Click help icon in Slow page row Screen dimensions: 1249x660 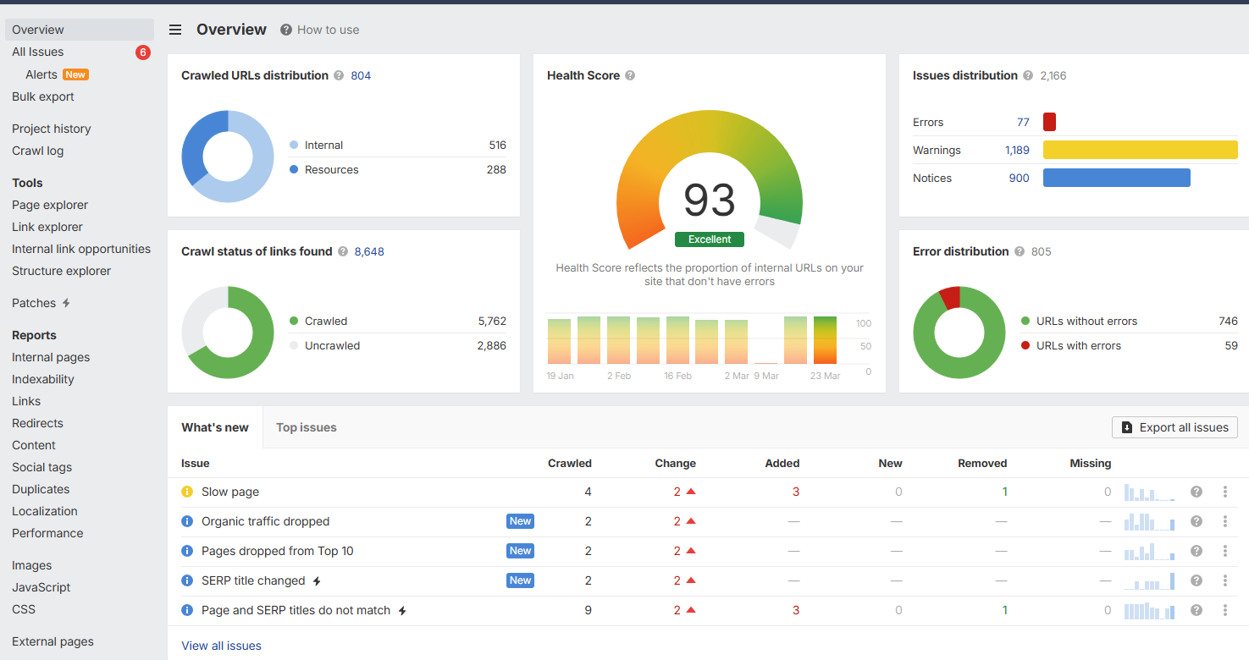(1196, 492)
